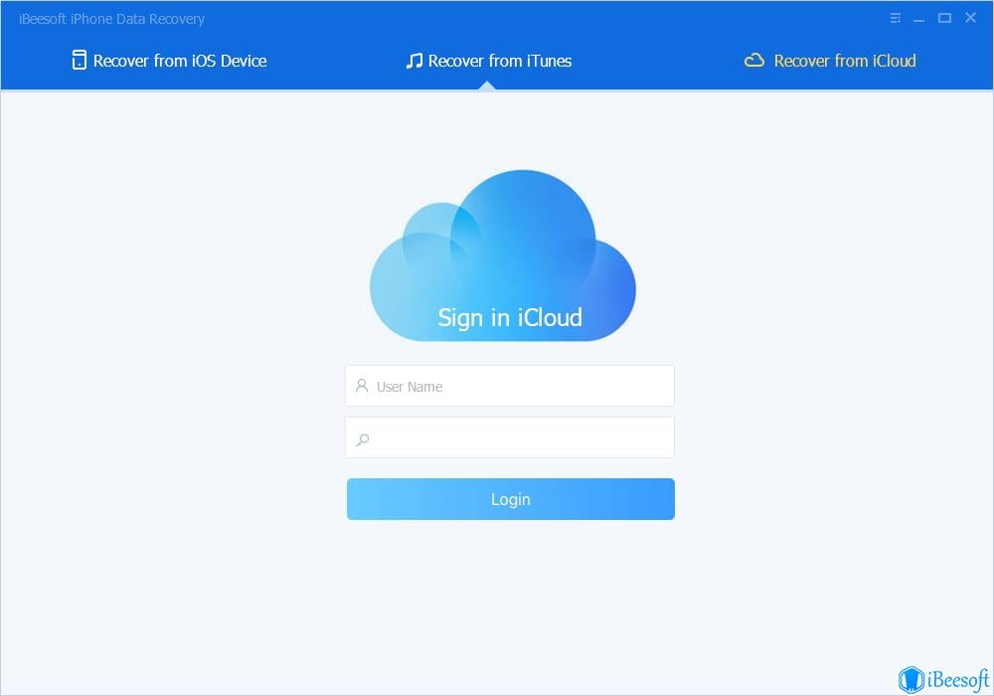Image resolution: width=994 pixels, height=696 pixels.
Task: Close the iBeesoft iPhone Data Recovery window
Action: [970, 18]
